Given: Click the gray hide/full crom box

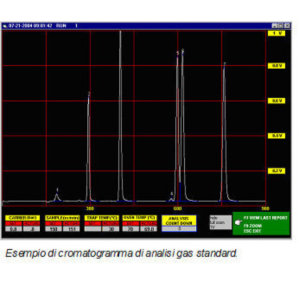Looking at the screenshot, I should (221, 222).
